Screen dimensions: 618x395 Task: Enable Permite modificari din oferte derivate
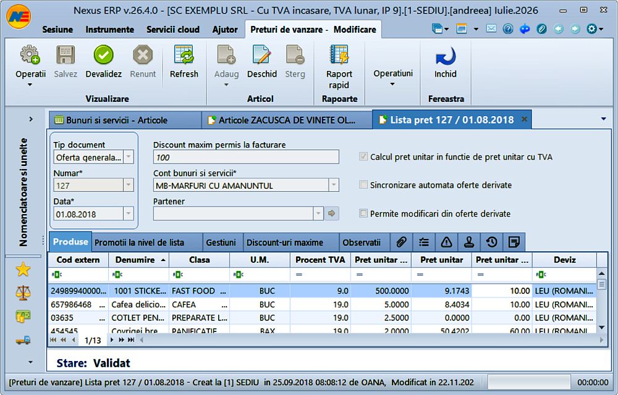[363, 213]
